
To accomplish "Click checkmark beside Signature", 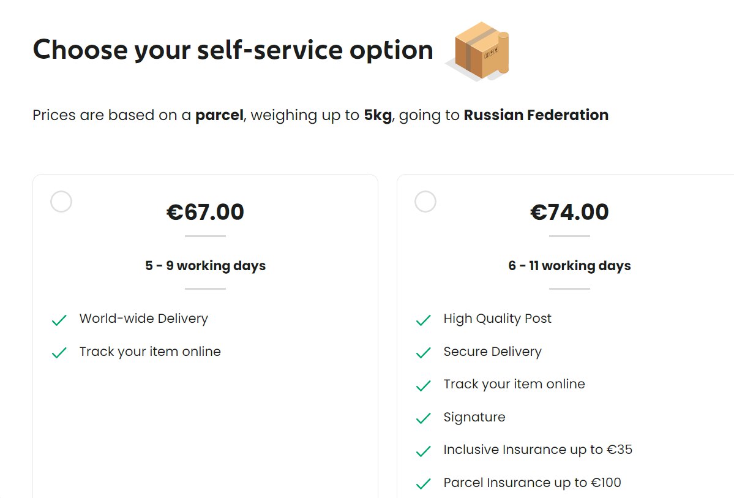I will pos(423,418).
